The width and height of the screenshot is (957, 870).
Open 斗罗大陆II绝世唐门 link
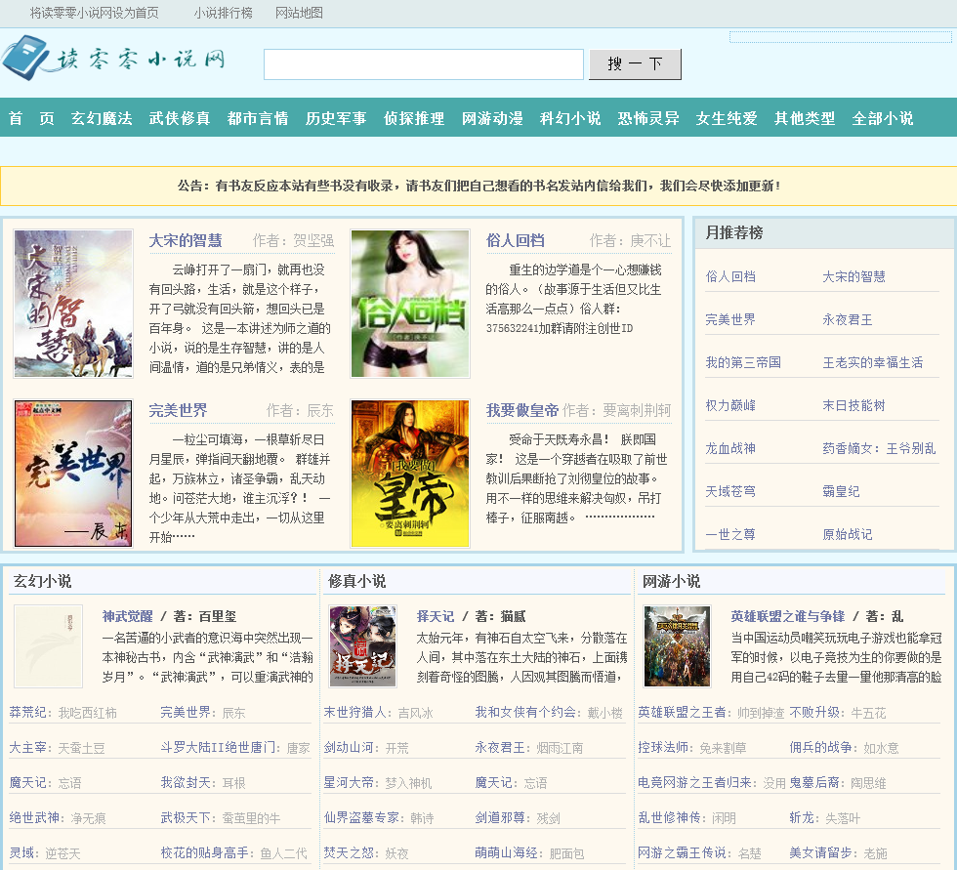tap(217, 747)
